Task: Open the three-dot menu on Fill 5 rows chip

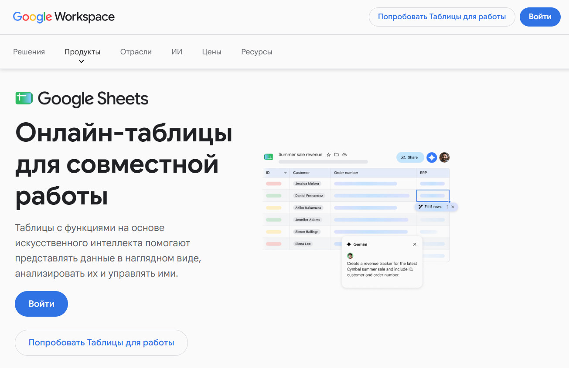Action: click(447, 207)
